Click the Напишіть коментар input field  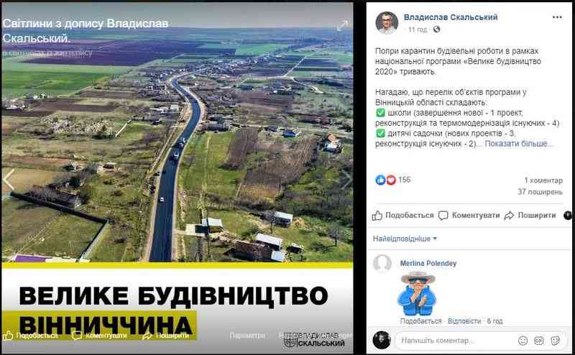(x=455, y=341)
